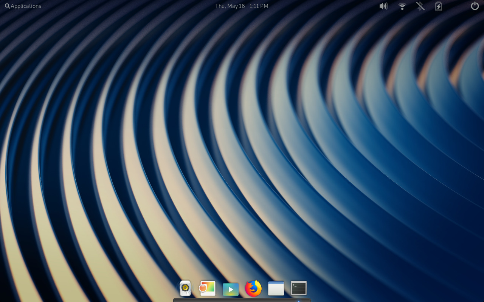Screen dimensions: 484x302
Task: Click the clock in the top bar
Action: click(258, 6)
